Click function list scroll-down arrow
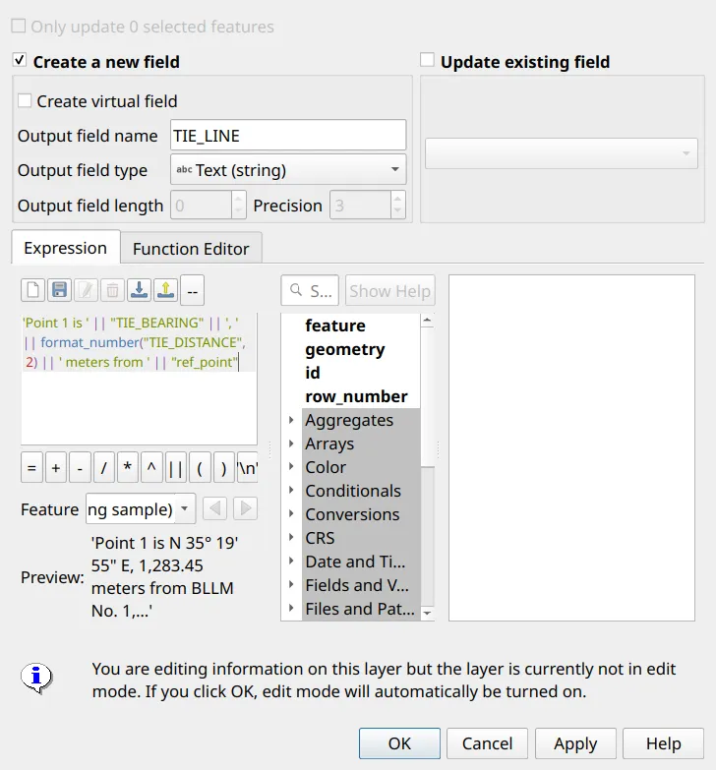The width and height of the screenshot is (716, 770). [x=427, y=613]
